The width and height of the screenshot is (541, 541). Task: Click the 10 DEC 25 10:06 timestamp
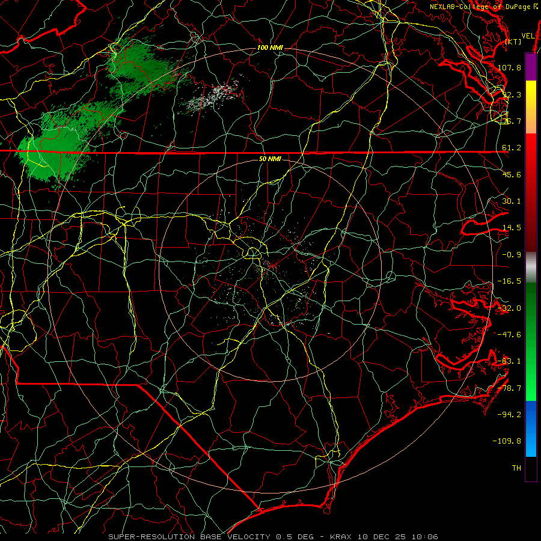click(398, 537)
